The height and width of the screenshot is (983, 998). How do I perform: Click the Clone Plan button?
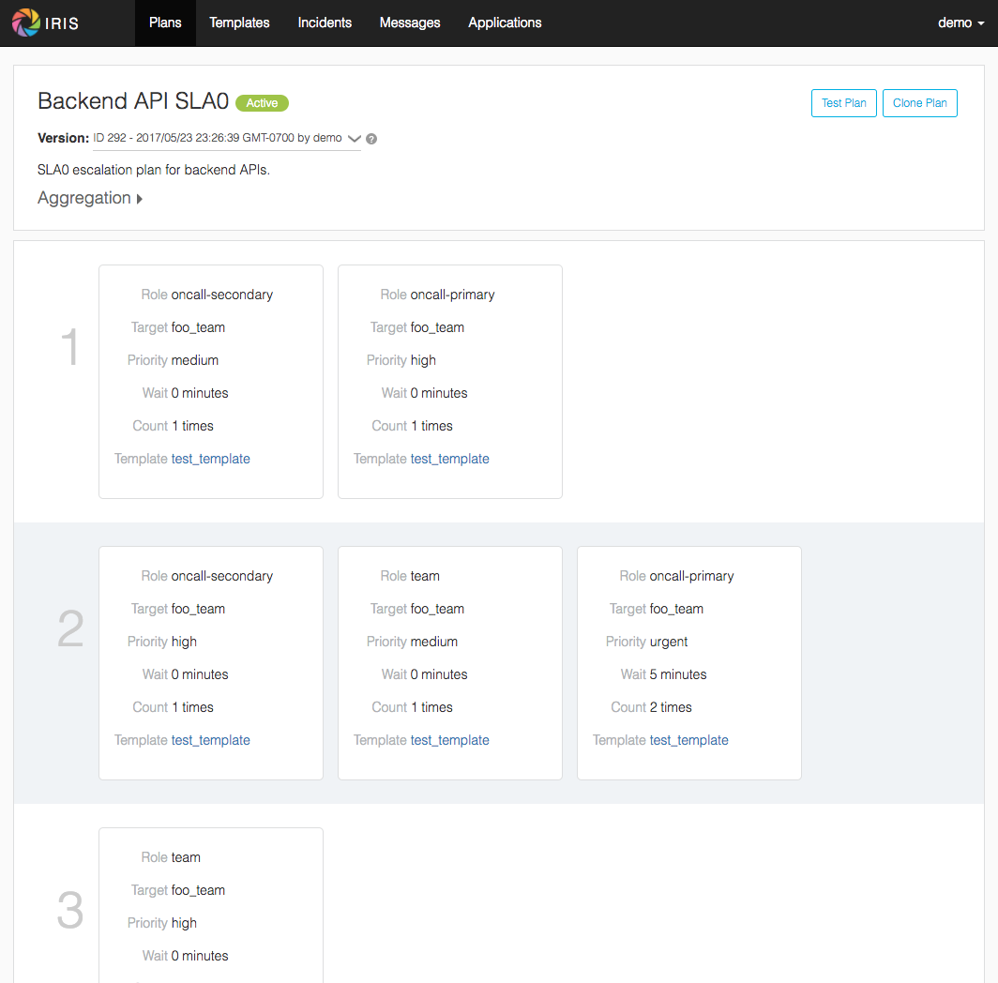click(x=920, y=103)
